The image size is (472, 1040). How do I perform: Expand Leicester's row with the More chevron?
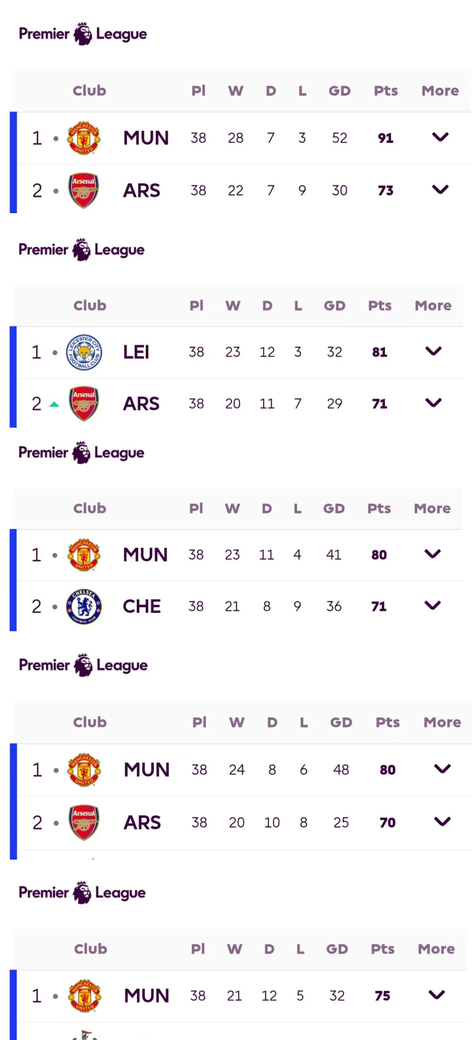click(x=433, y=351)
